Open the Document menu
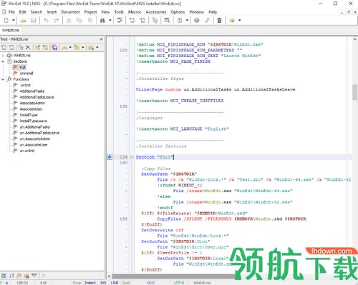 (70, 12)
